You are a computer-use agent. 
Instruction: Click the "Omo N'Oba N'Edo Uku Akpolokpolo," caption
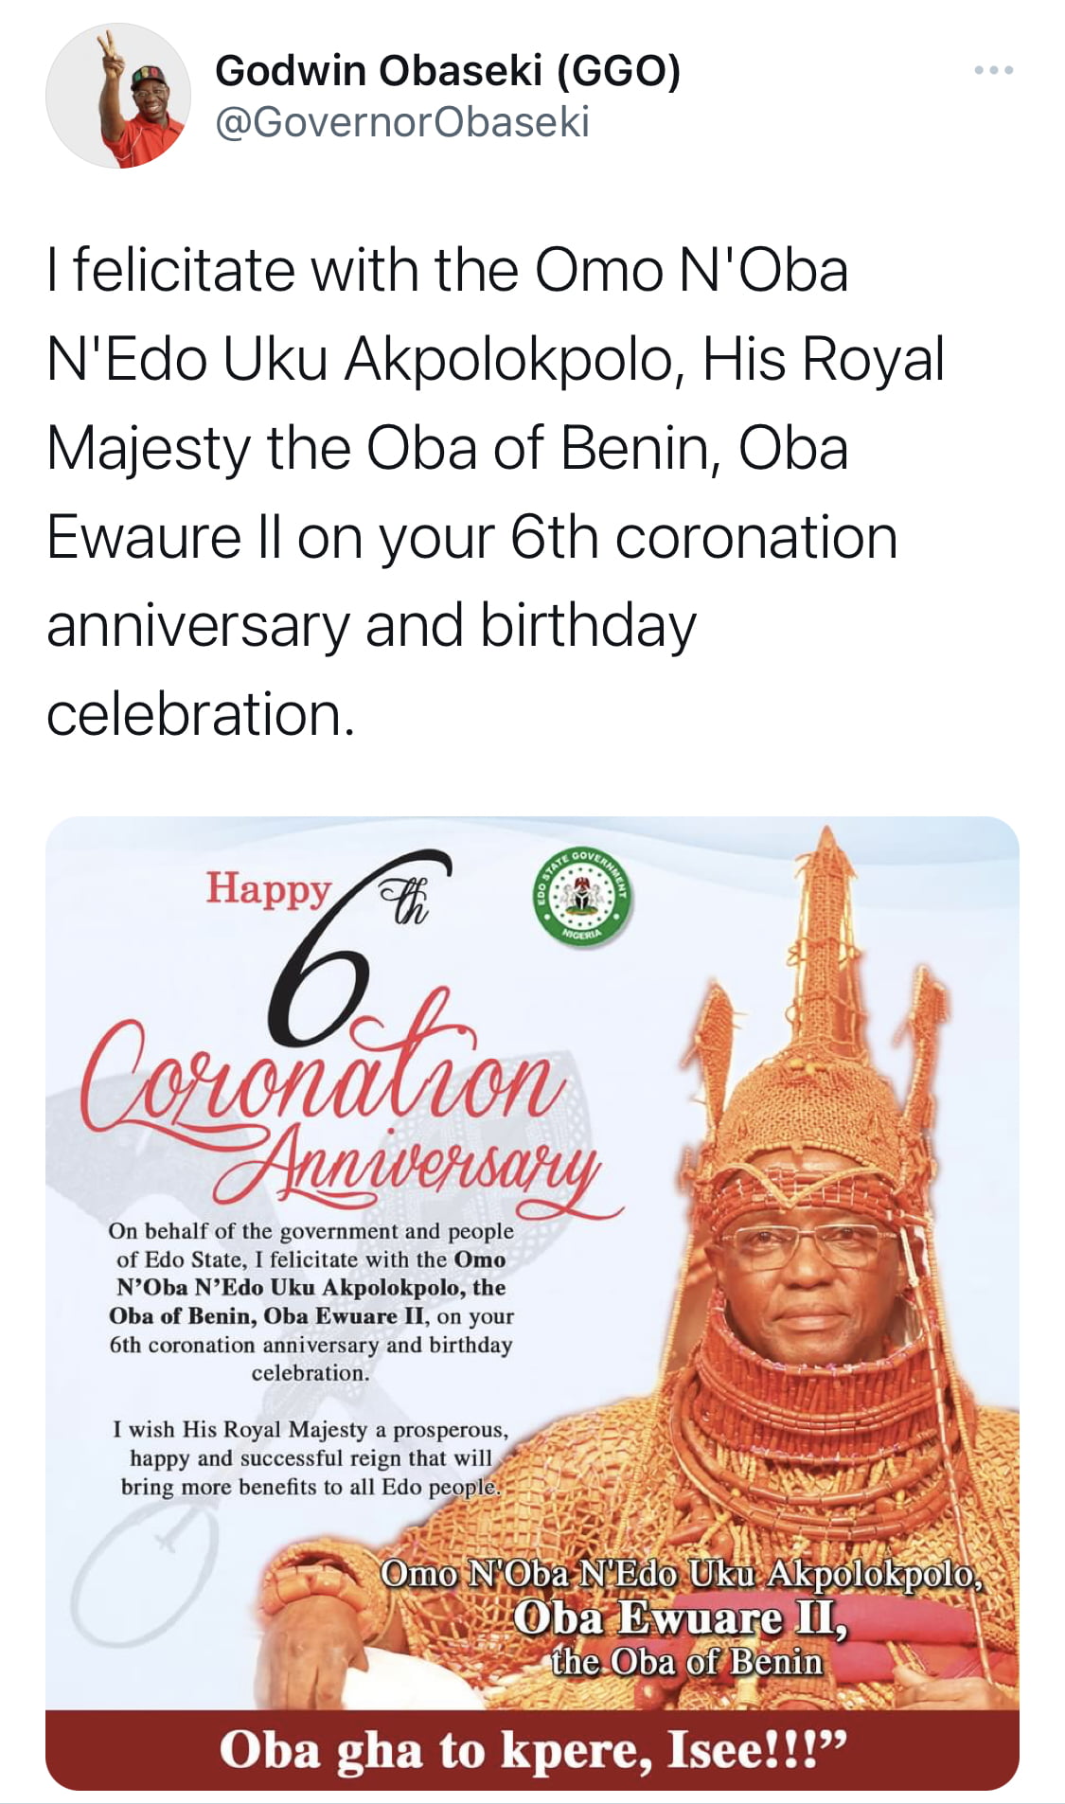tap(682, 1573)
